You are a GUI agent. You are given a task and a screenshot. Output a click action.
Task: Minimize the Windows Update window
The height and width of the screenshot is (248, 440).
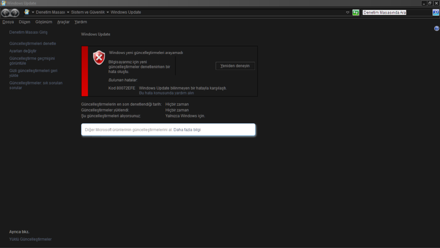pos(424,3)
